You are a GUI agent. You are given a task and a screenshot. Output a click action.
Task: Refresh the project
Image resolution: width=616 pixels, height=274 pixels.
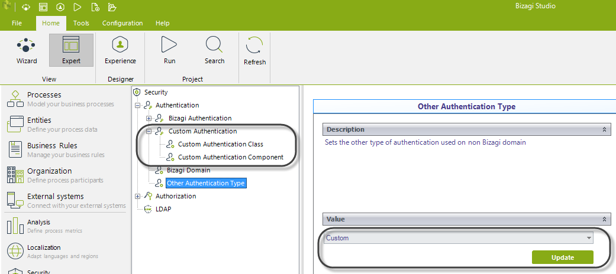pyautogui.click(x=254, y=51)
